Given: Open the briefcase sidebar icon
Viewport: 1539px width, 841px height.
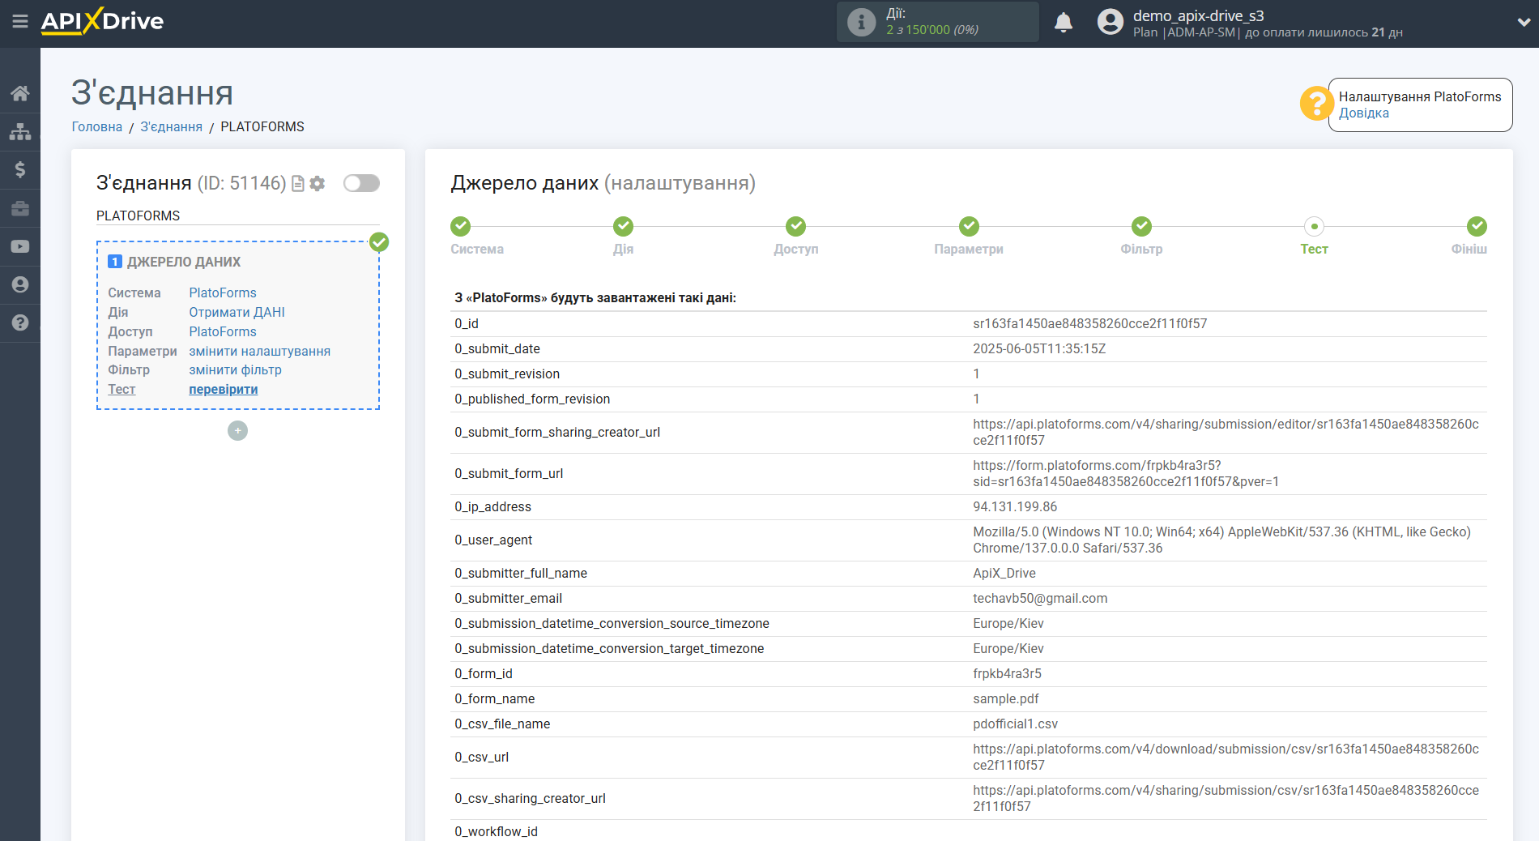Looking at the screenshot, I should tap(20, 208).
